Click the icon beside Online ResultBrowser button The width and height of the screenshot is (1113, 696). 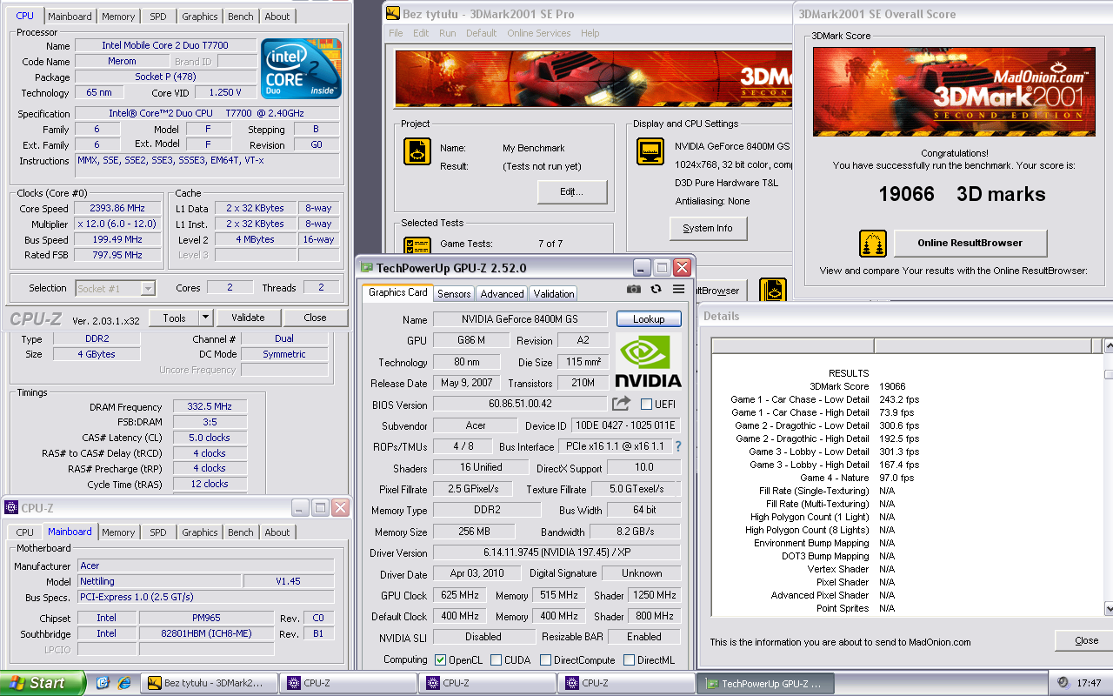(x=873, y=244)
